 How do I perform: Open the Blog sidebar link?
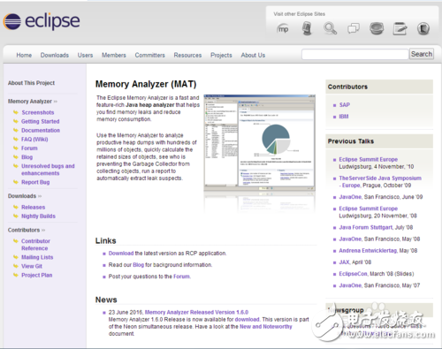coord(27,157)
